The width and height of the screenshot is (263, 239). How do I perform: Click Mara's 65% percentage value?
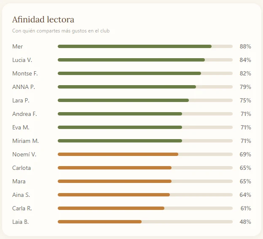[245, 181]
